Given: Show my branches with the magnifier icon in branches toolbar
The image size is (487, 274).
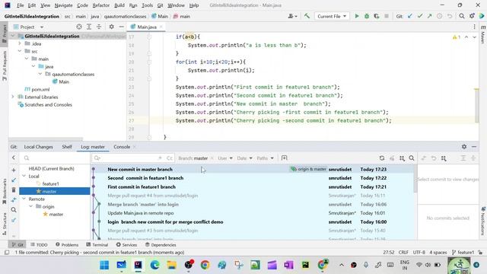Looking at the screenshot, I should (14, 210).
